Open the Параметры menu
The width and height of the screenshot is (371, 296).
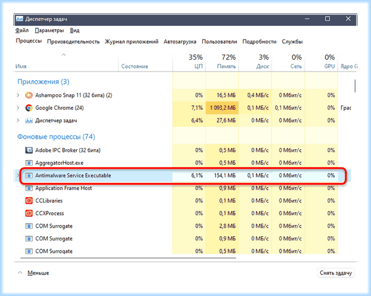click(x=49, y=30)
